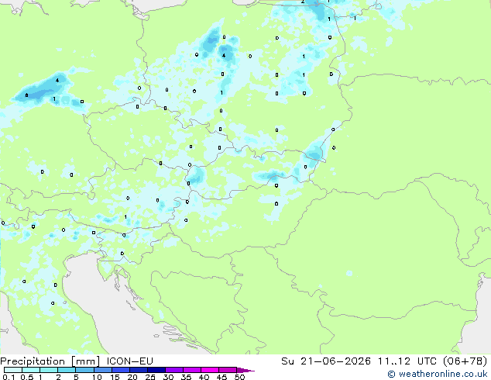
Task: Click the '0.1' legend scale label
Action: tap(9, 377)
